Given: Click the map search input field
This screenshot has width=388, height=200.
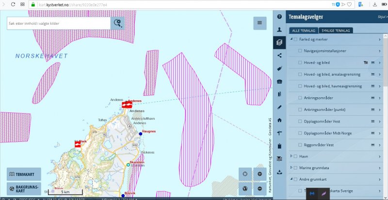Looking at the screenshot, I should pyautogui.click(x=58, y=23).
